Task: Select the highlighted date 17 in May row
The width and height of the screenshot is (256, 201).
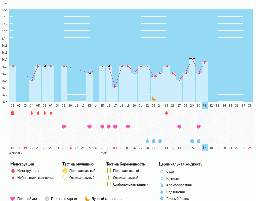Action: point(205,148)
